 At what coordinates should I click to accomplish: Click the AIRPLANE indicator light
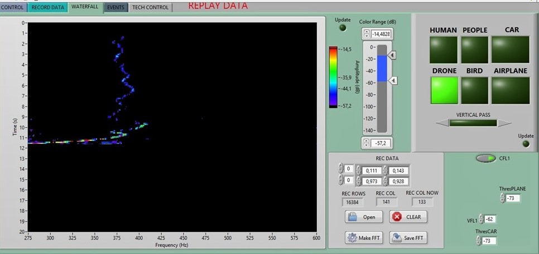pyautogui.click(x=510, y=90)
